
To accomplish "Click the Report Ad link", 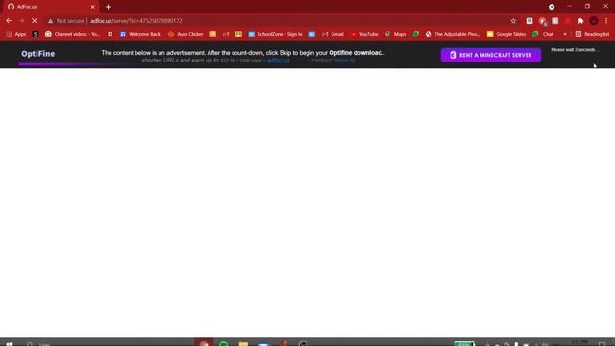I will click(345, 60).
